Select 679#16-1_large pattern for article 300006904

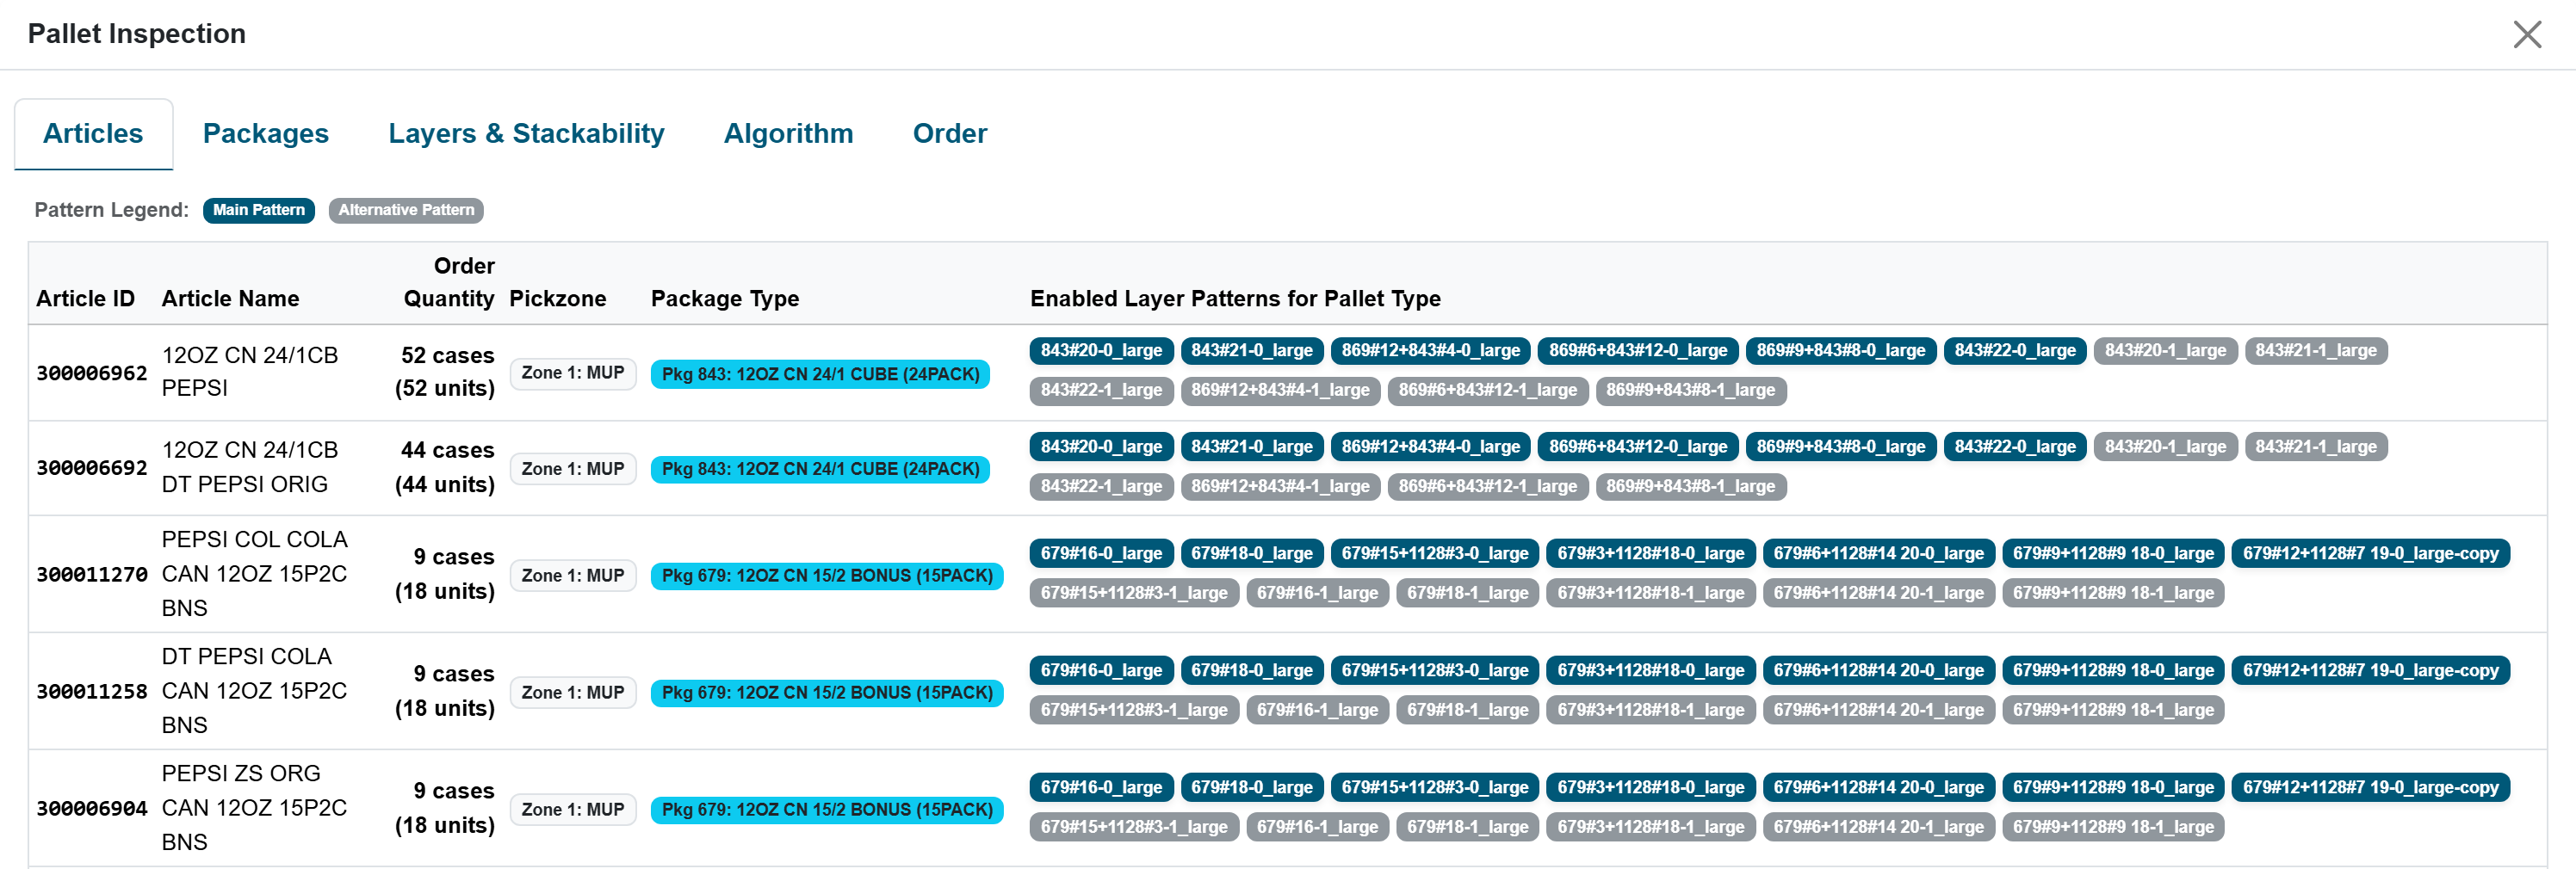1317,827
